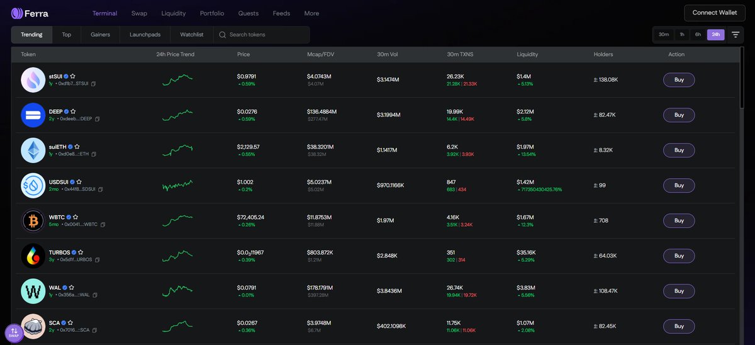755x345 pixels.
Task: Open the Quests page
Action: [x=249, y=13]
